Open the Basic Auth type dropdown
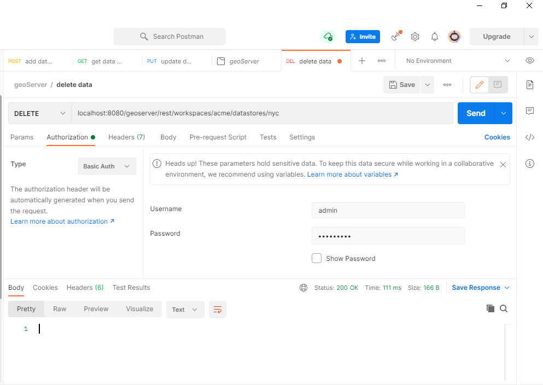The height and width of the screenshot is (385, 543). pos(107,166)
